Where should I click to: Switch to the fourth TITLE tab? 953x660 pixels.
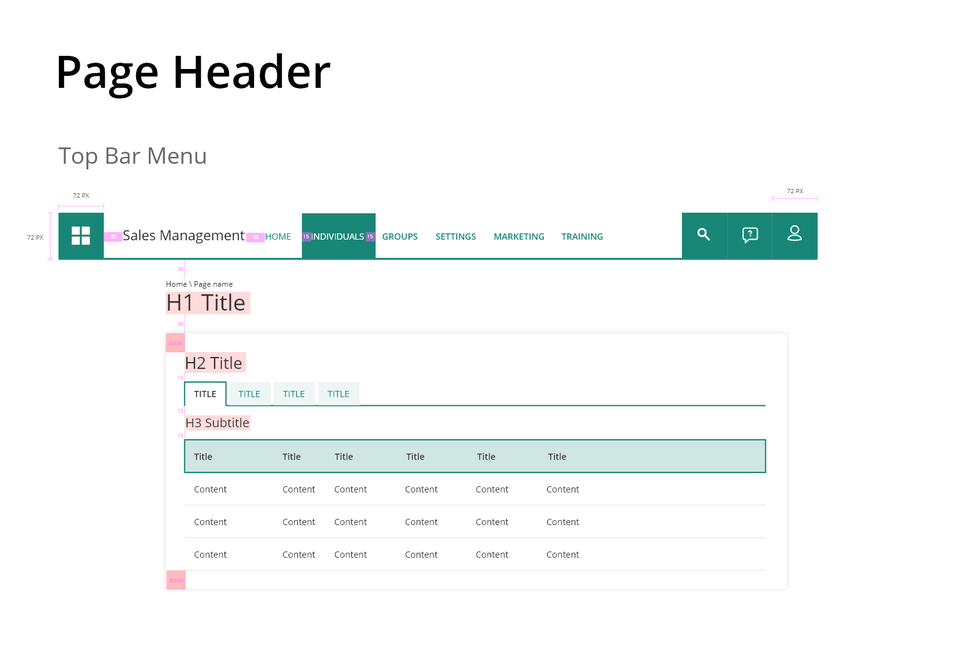338,394
